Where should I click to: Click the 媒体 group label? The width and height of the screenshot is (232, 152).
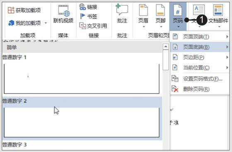click(x=63, y=36)
